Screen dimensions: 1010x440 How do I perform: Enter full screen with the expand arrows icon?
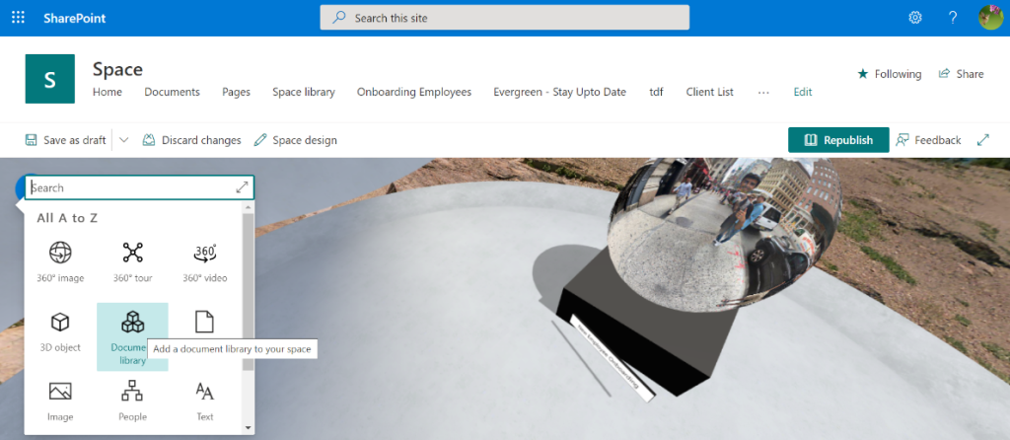click(x=983, y=140)
